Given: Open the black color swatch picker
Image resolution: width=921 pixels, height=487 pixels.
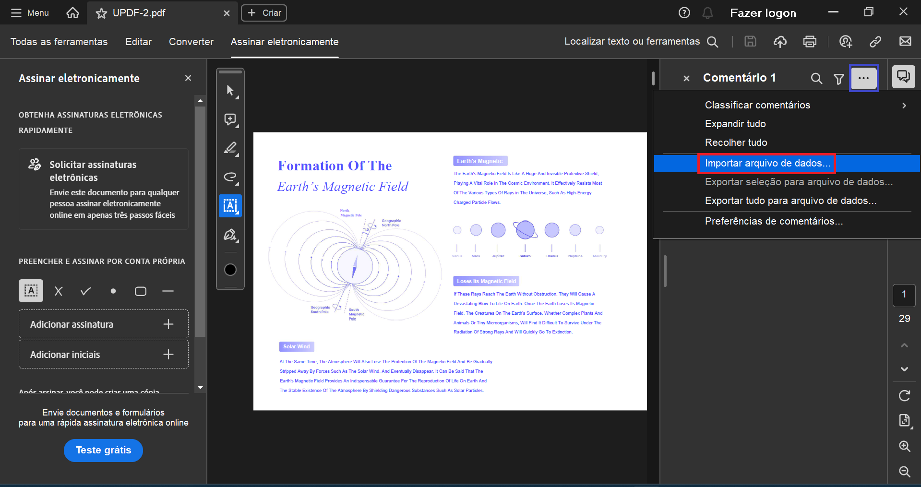Looking at the screenshot, I should click(x=230, y=270).
